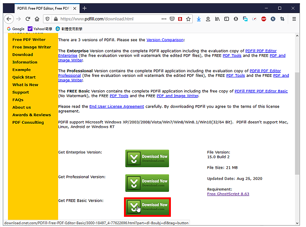Open Support sidebar item
This screenshot has width=306, height=227.
[20, 92]
